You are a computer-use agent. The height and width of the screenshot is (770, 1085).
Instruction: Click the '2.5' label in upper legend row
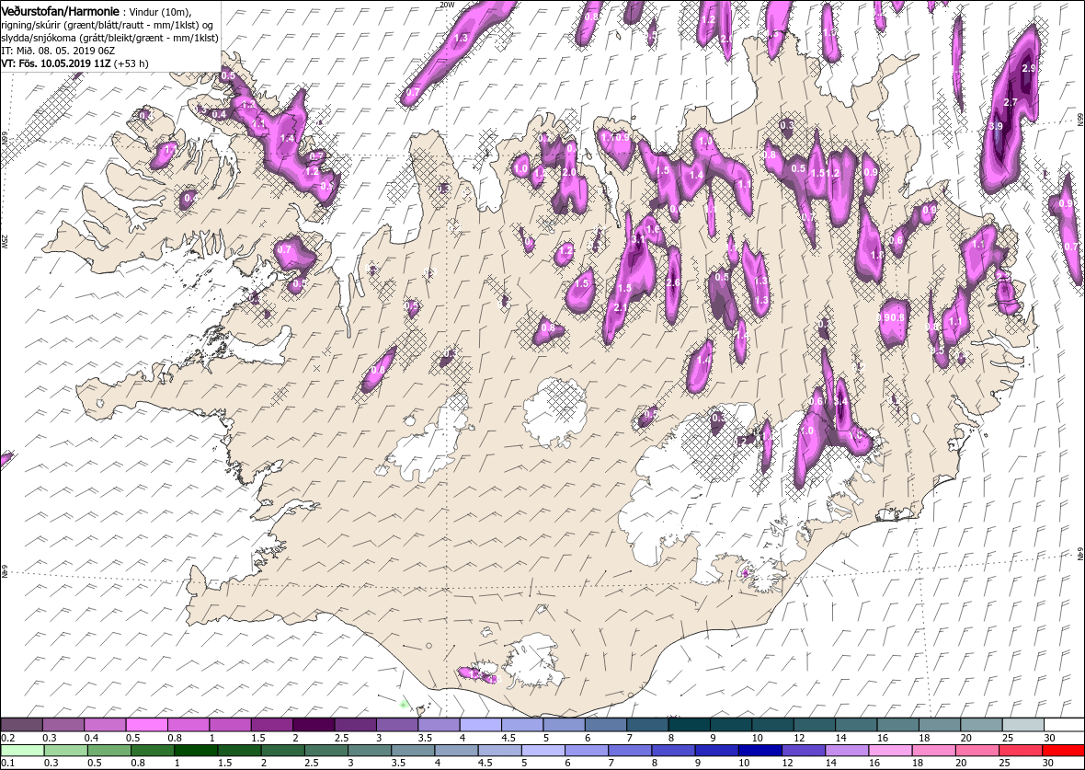pos(342,738)
